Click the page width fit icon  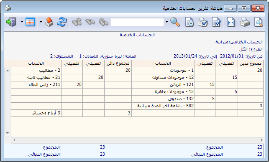pos(231,22)
